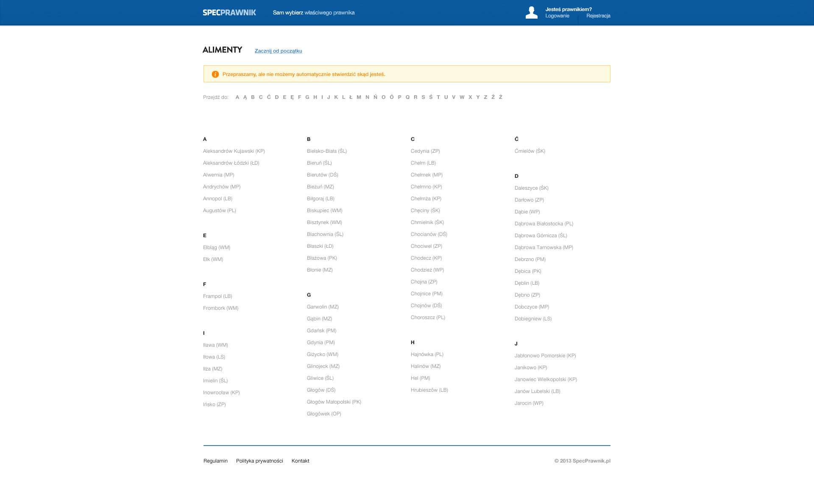Screen dimensions: 814x488
Task: Jump to letter W in alphabet index
Action: (x=462, y=97)
